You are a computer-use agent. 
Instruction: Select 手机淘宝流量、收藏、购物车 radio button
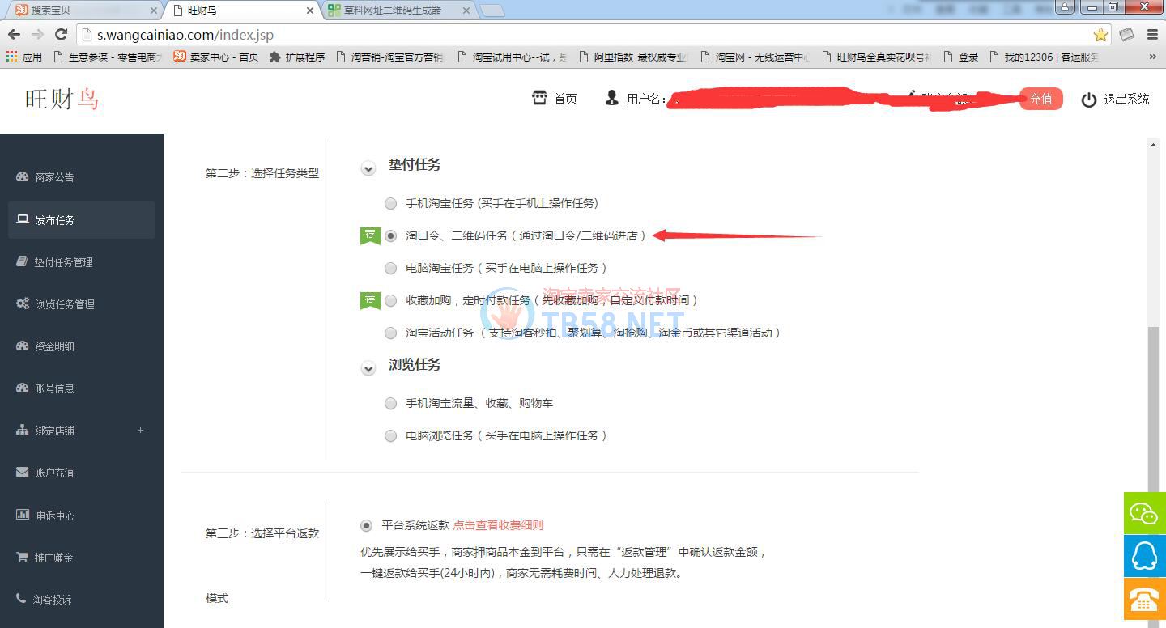pos(391,403)
